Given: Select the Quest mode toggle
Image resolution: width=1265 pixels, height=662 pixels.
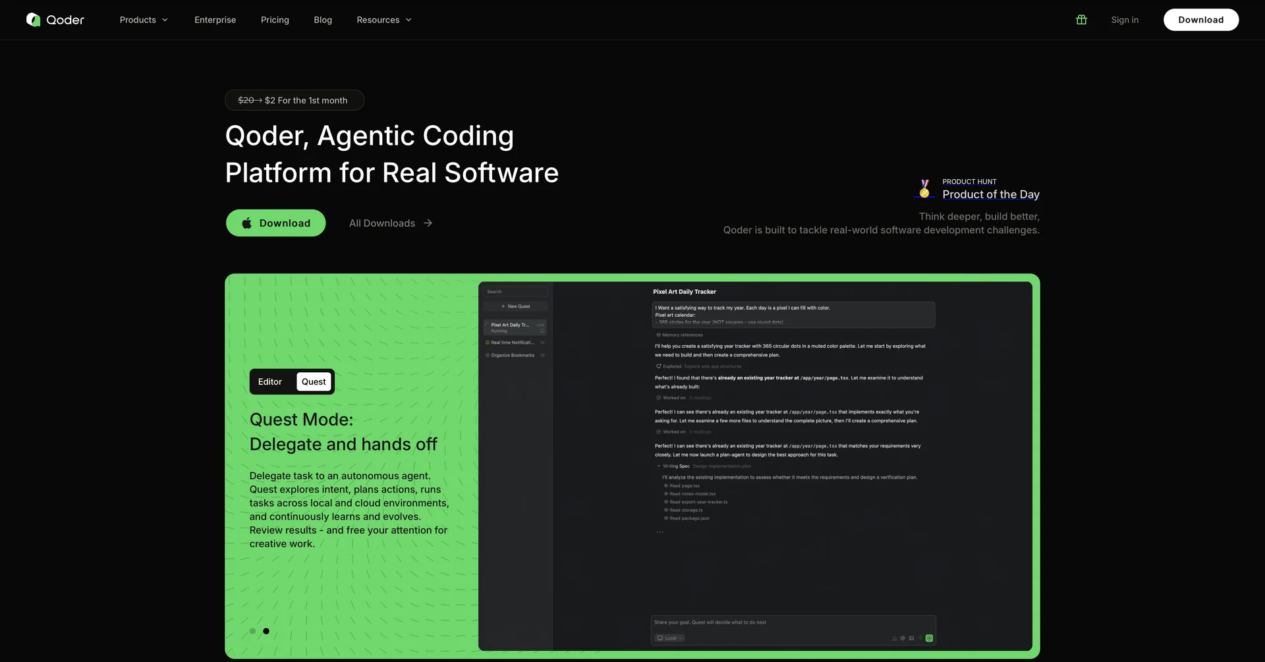Looking at the screenshot, I should point(314,382).
